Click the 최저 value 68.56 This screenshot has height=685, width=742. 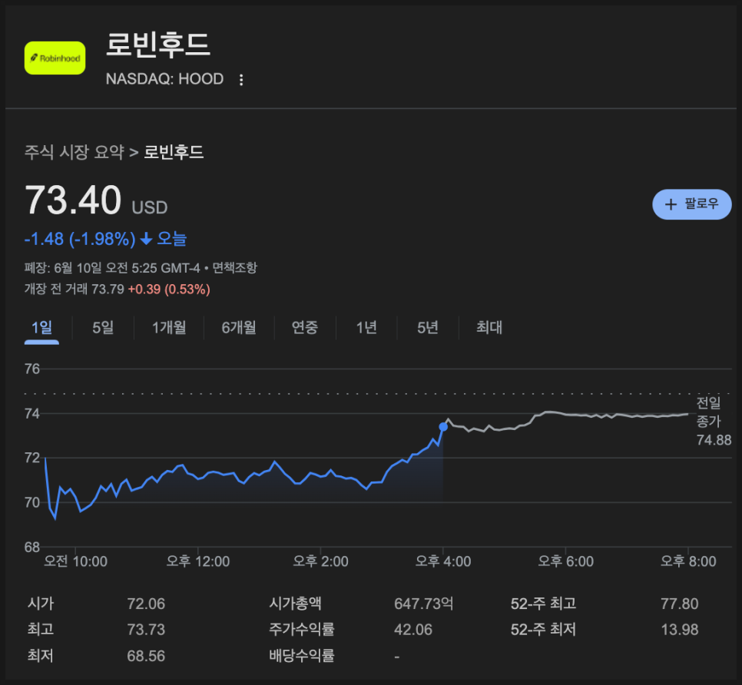(146, 656)
